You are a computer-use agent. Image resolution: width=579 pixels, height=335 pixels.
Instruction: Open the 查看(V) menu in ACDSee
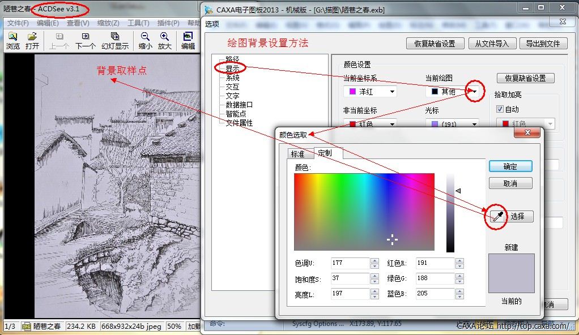coord(78,23)
